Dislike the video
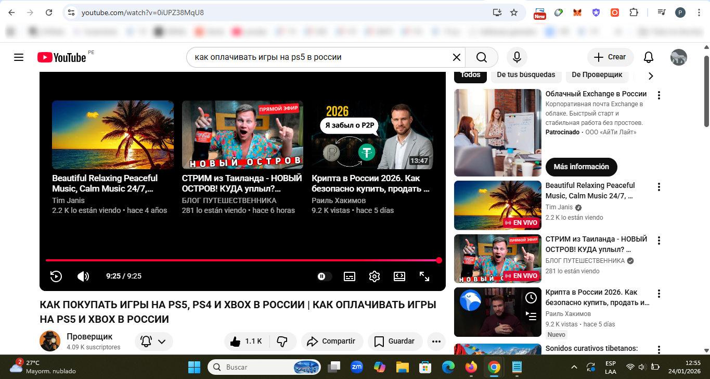The height and width of the screenshot is (379, 710). (x=282, y=342)
